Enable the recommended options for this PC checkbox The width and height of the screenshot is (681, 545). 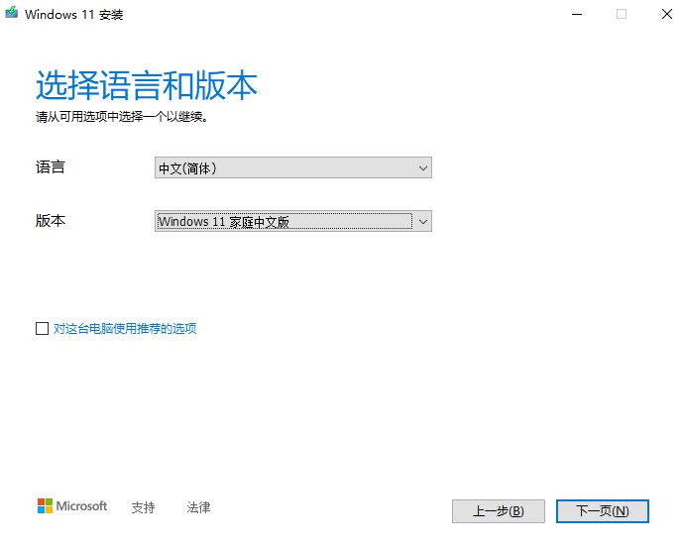42,328
